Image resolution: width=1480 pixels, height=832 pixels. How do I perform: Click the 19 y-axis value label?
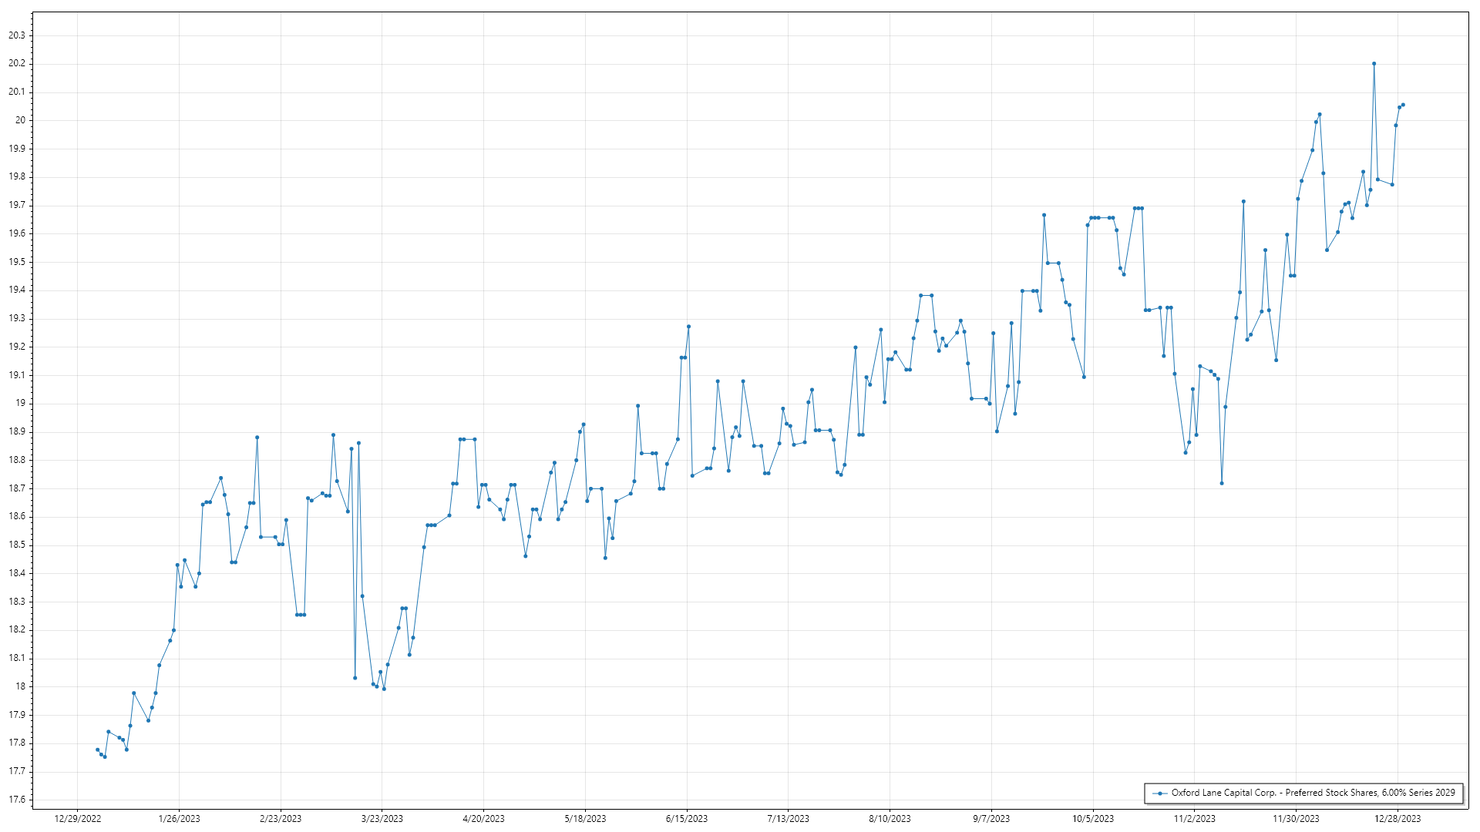(x=21, y=403)
